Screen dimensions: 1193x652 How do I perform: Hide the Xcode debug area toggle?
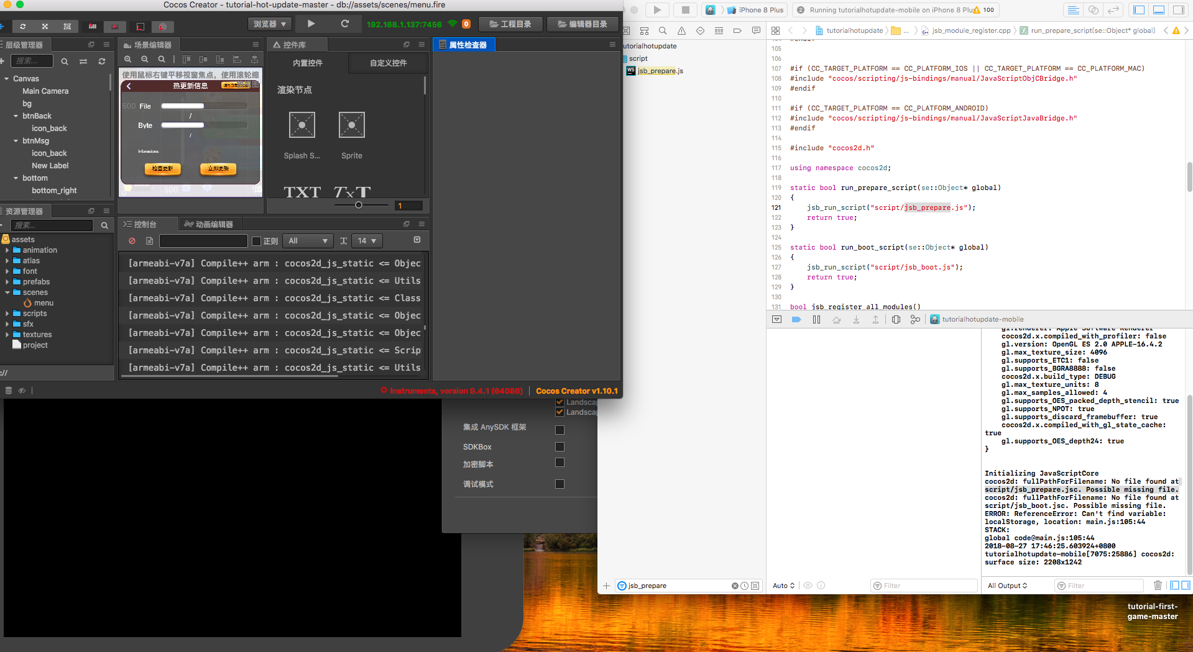[776, 319]
